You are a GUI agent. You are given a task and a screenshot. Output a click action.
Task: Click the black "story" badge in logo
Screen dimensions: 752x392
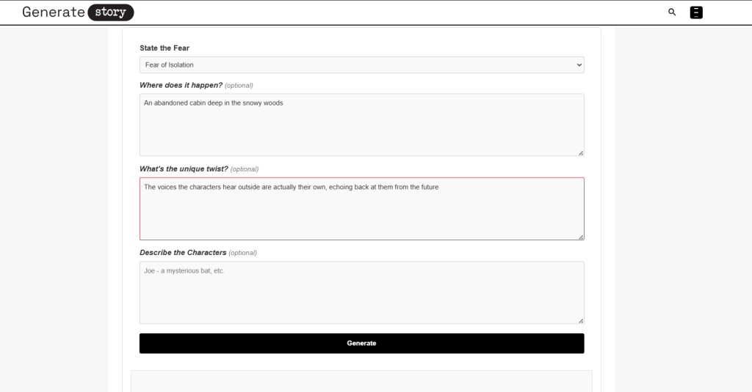point(110,12)
